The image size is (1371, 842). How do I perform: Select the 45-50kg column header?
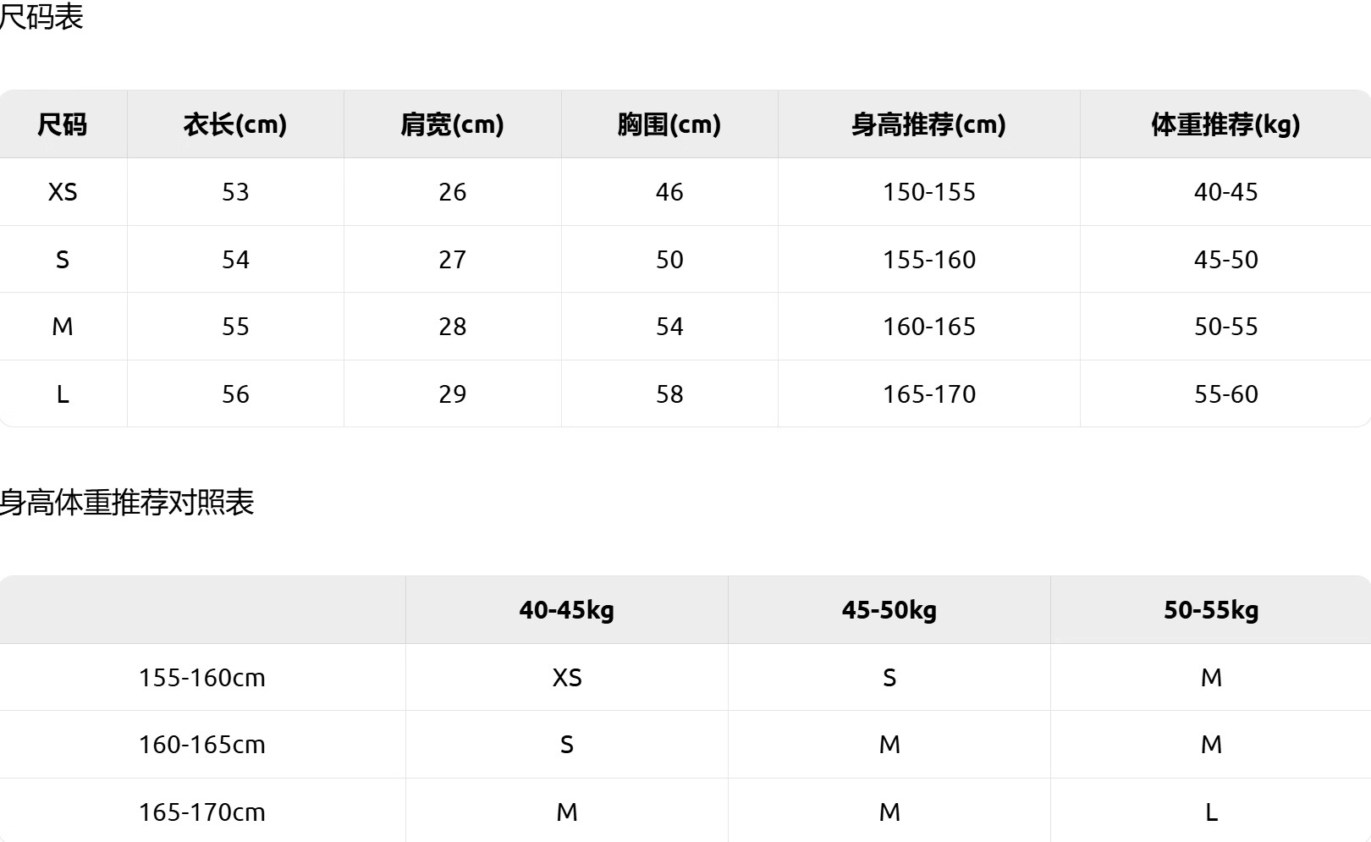889,610
